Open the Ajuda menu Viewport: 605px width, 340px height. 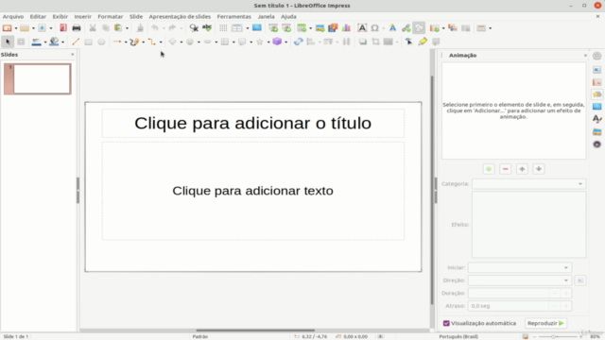click(288, 17)
